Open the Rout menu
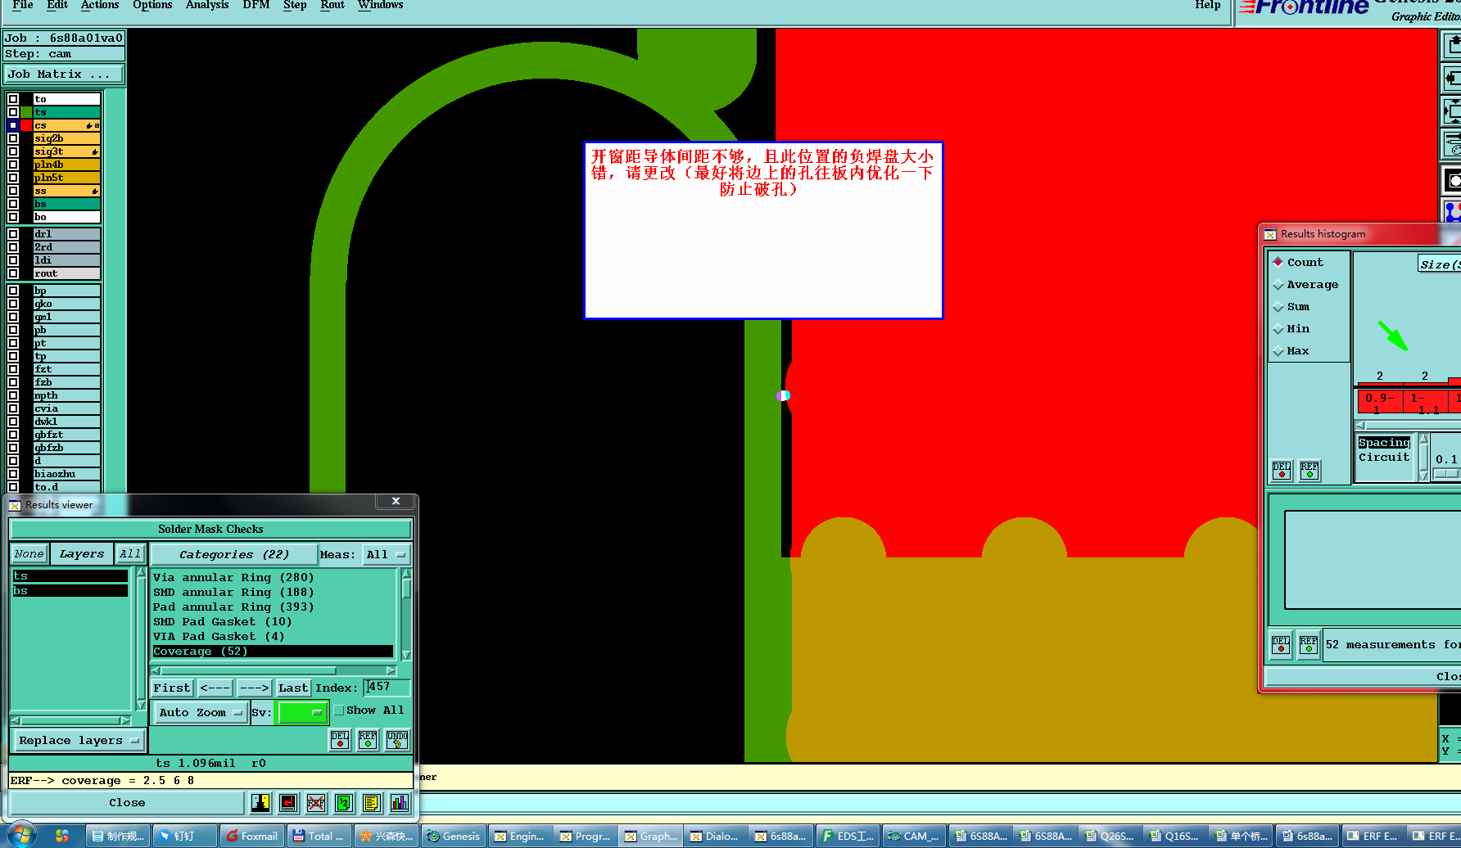The width and height of the screenshot is (1461, 848). click(332, 5)
